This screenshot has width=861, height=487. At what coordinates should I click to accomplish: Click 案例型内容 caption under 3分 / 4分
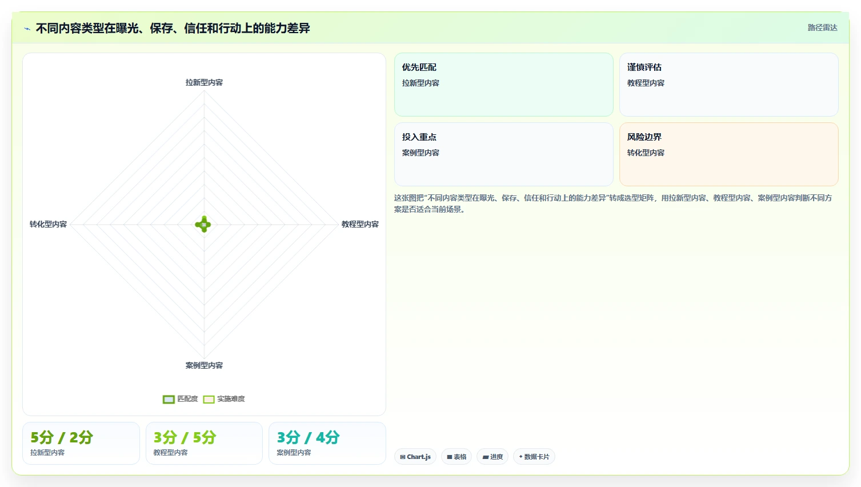294,452
